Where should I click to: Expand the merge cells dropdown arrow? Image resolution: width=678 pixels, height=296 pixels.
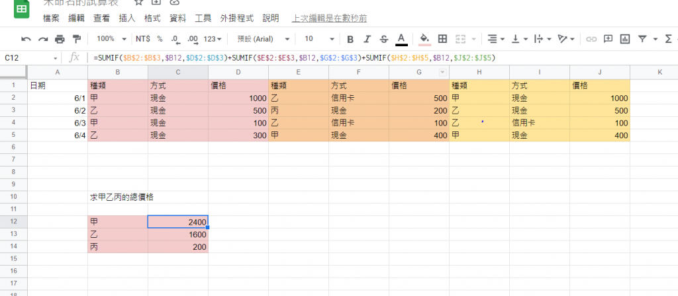point(473,39)
